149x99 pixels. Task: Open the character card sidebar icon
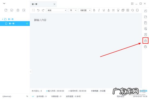point(145,35)
